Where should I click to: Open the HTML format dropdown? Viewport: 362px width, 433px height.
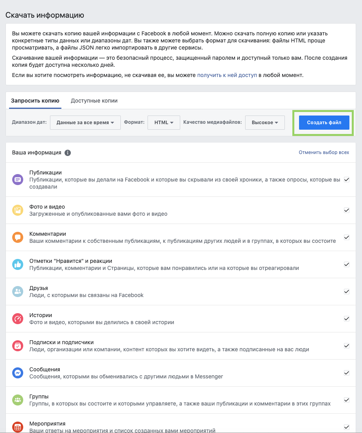click(164, 123)
